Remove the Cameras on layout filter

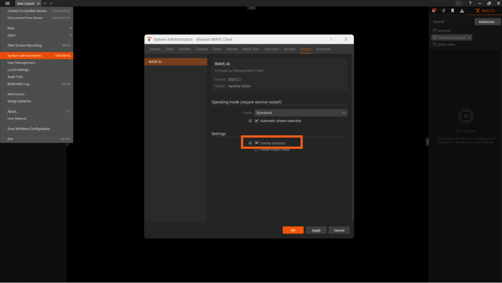click(469, 38)
